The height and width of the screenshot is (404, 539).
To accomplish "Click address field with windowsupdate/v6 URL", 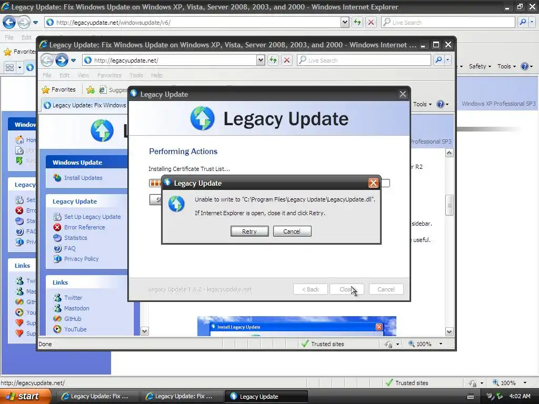I will (193, 22).
